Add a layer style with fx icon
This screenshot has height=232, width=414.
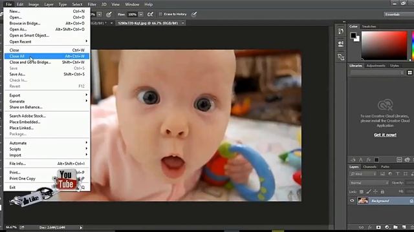pyautogui.click(x=369, y=227)
